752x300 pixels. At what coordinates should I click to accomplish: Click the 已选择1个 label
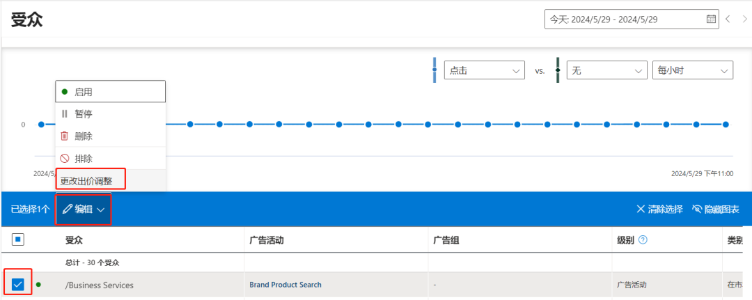(30, 210)
